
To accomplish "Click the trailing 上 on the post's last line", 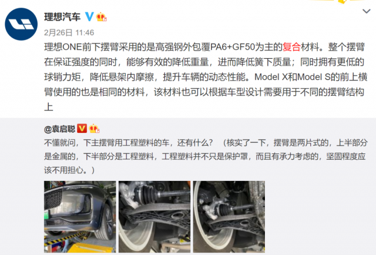I will pyautogui.click(x=49, y=107).
